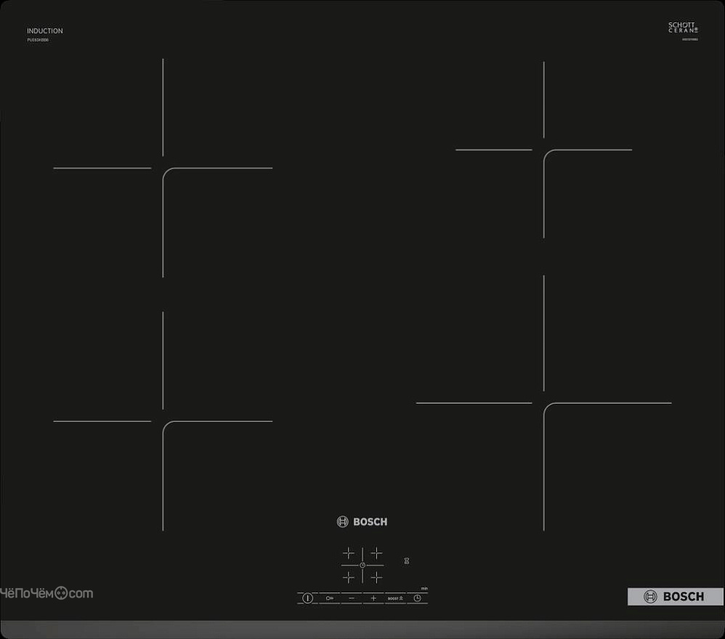Tap the clock timer symbol

coord(417,598)
